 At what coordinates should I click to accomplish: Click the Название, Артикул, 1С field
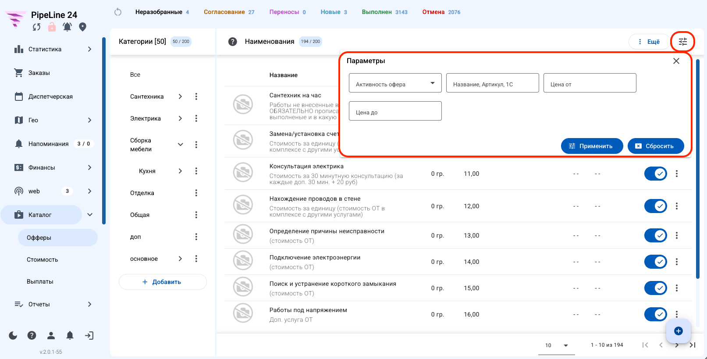tap(492, 83)
